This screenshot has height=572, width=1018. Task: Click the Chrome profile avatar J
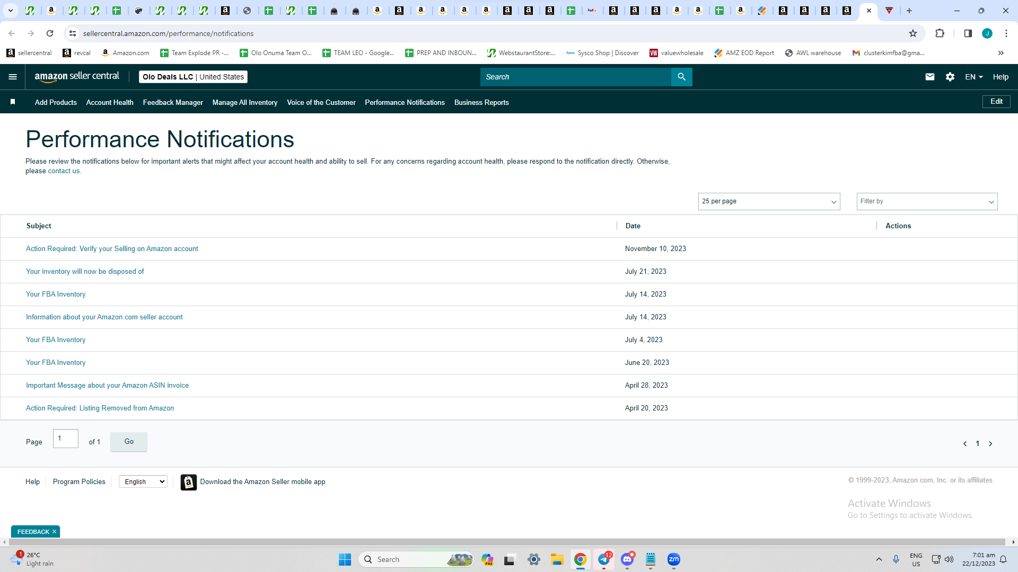pyautogui.click(x=987, y=33)
